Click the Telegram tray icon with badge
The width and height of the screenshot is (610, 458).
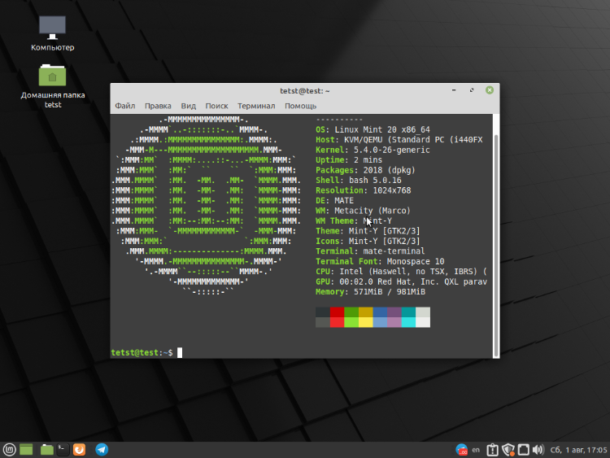tap(460, 448)
